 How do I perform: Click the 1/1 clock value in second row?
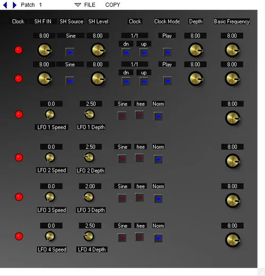pyautogui.click(x=135, y=64)
